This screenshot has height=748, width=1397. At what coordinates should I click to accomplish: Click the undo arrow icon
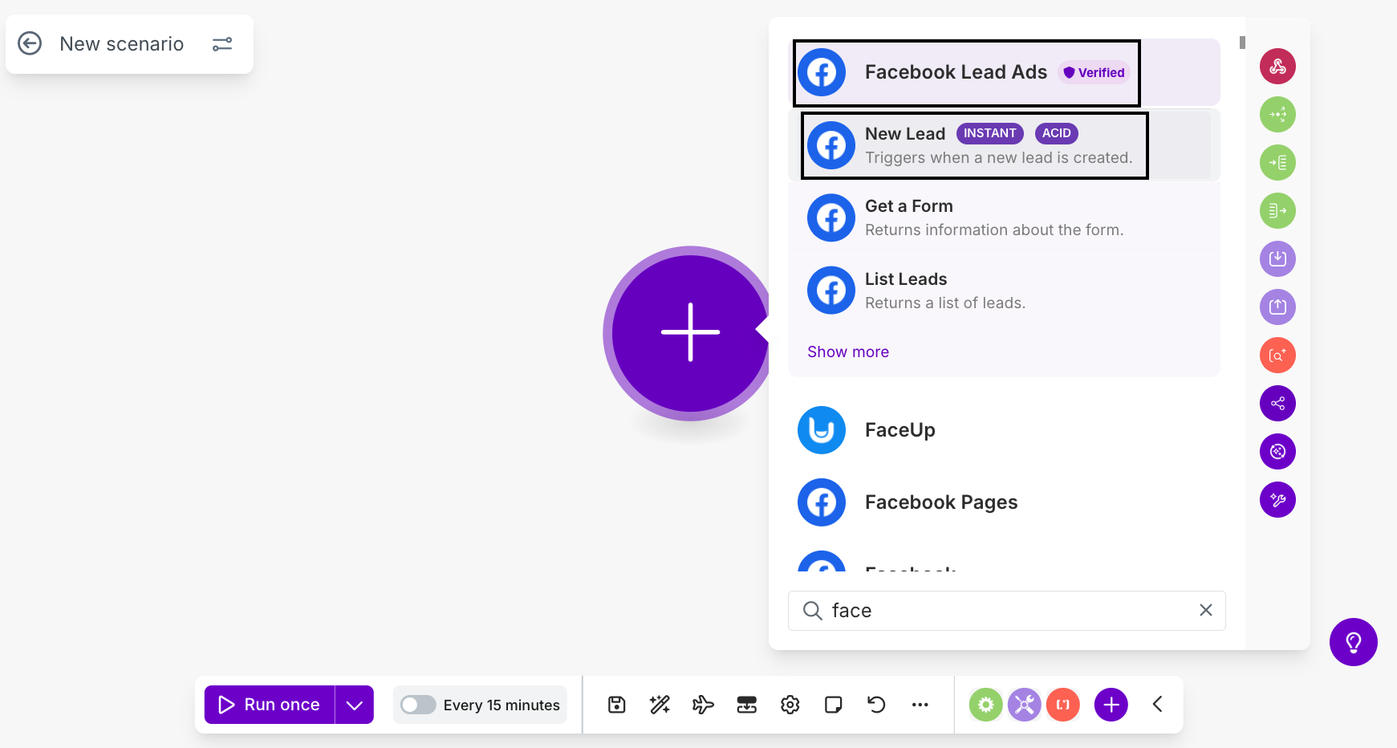point(876,705)
